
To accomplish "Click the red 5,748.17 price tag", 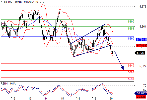I will [142, 45].
